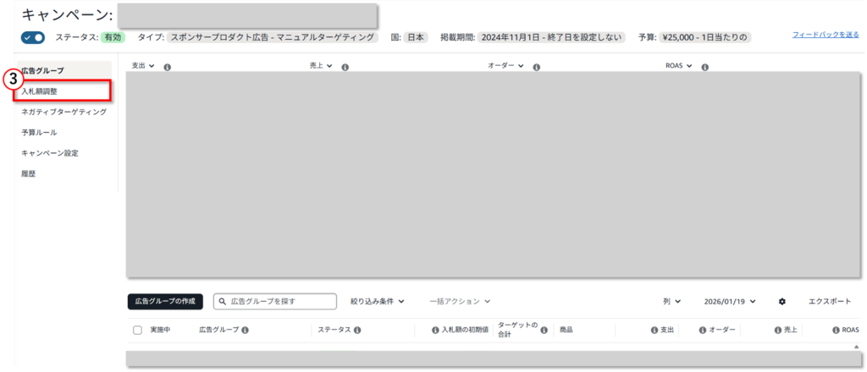Toggle the campaign enabled switch
Screen dimensions: 867x372
point(33,37)
